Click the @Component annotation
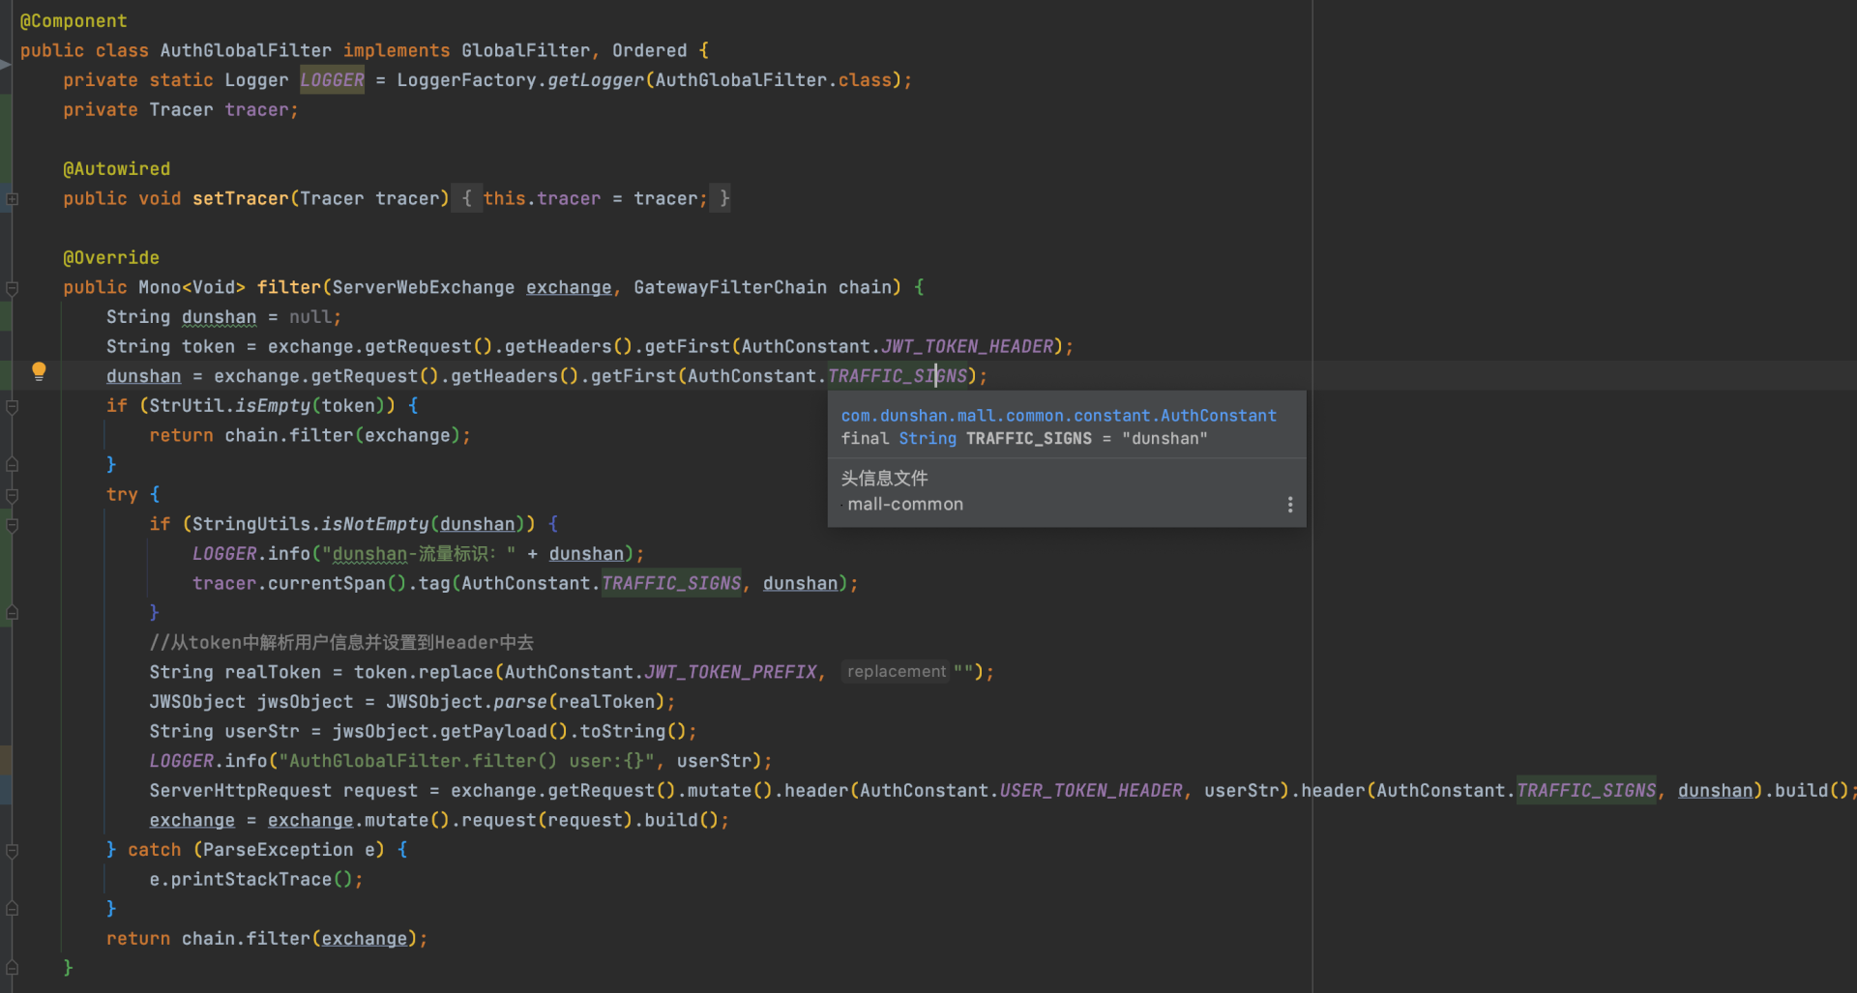 74,21
